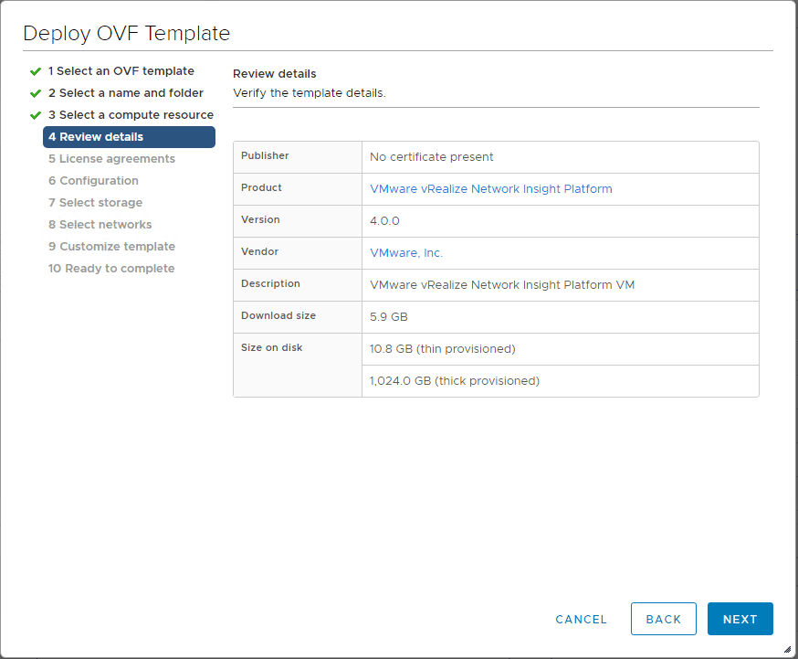The width and height of the screenshot is (798, 659).
Task: Click the thin provisioned size value
Action: 444,348
